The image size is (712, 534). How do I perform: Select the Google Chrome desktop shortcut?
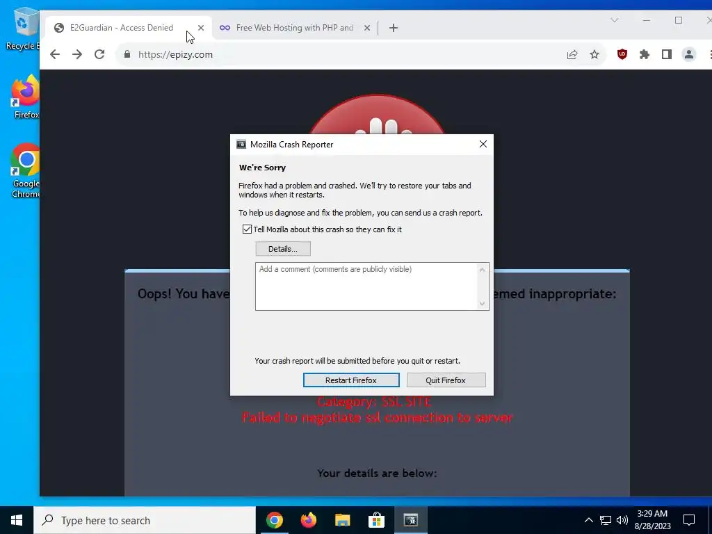tap(26, 171)
